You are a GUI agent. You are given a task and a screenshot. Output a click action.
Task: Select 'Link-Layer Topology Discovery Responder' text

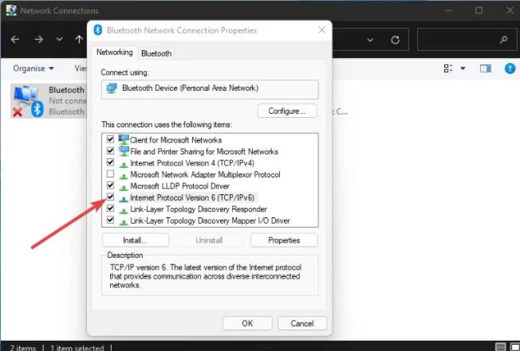[x=199, y=209]
